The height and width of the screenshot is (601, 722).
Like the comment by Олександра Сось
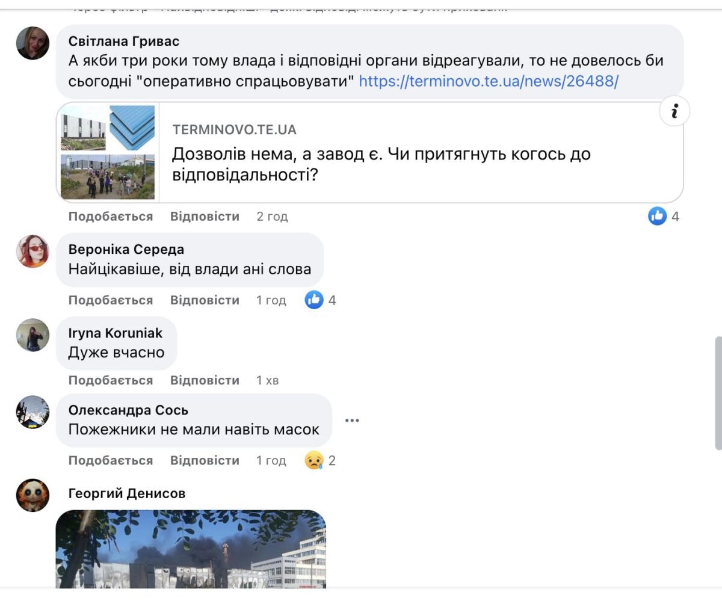pyautogui.click(x=111, y=460)
